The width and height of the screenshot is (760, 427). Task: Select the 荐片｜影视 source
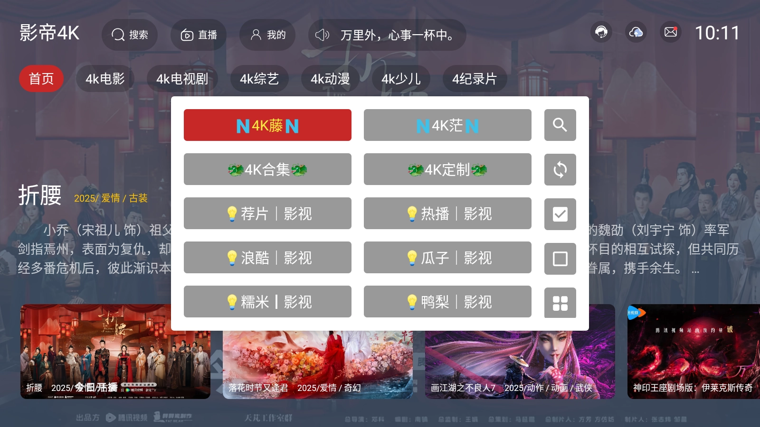tap(267, 213)
